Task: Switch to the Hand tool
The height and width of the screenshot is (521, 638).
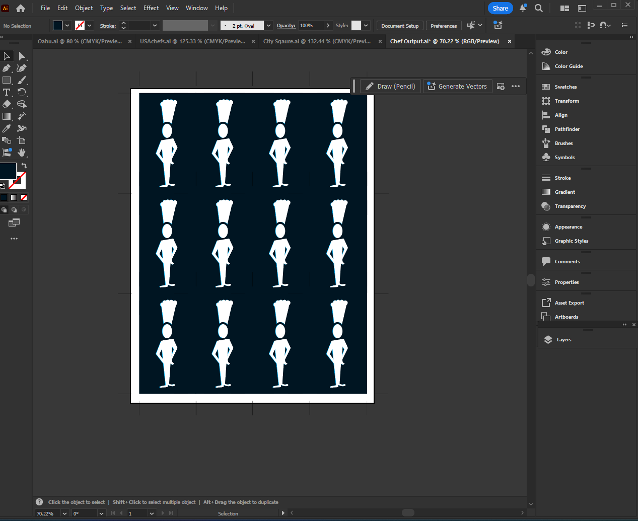Action: click(x=22, y=153)
